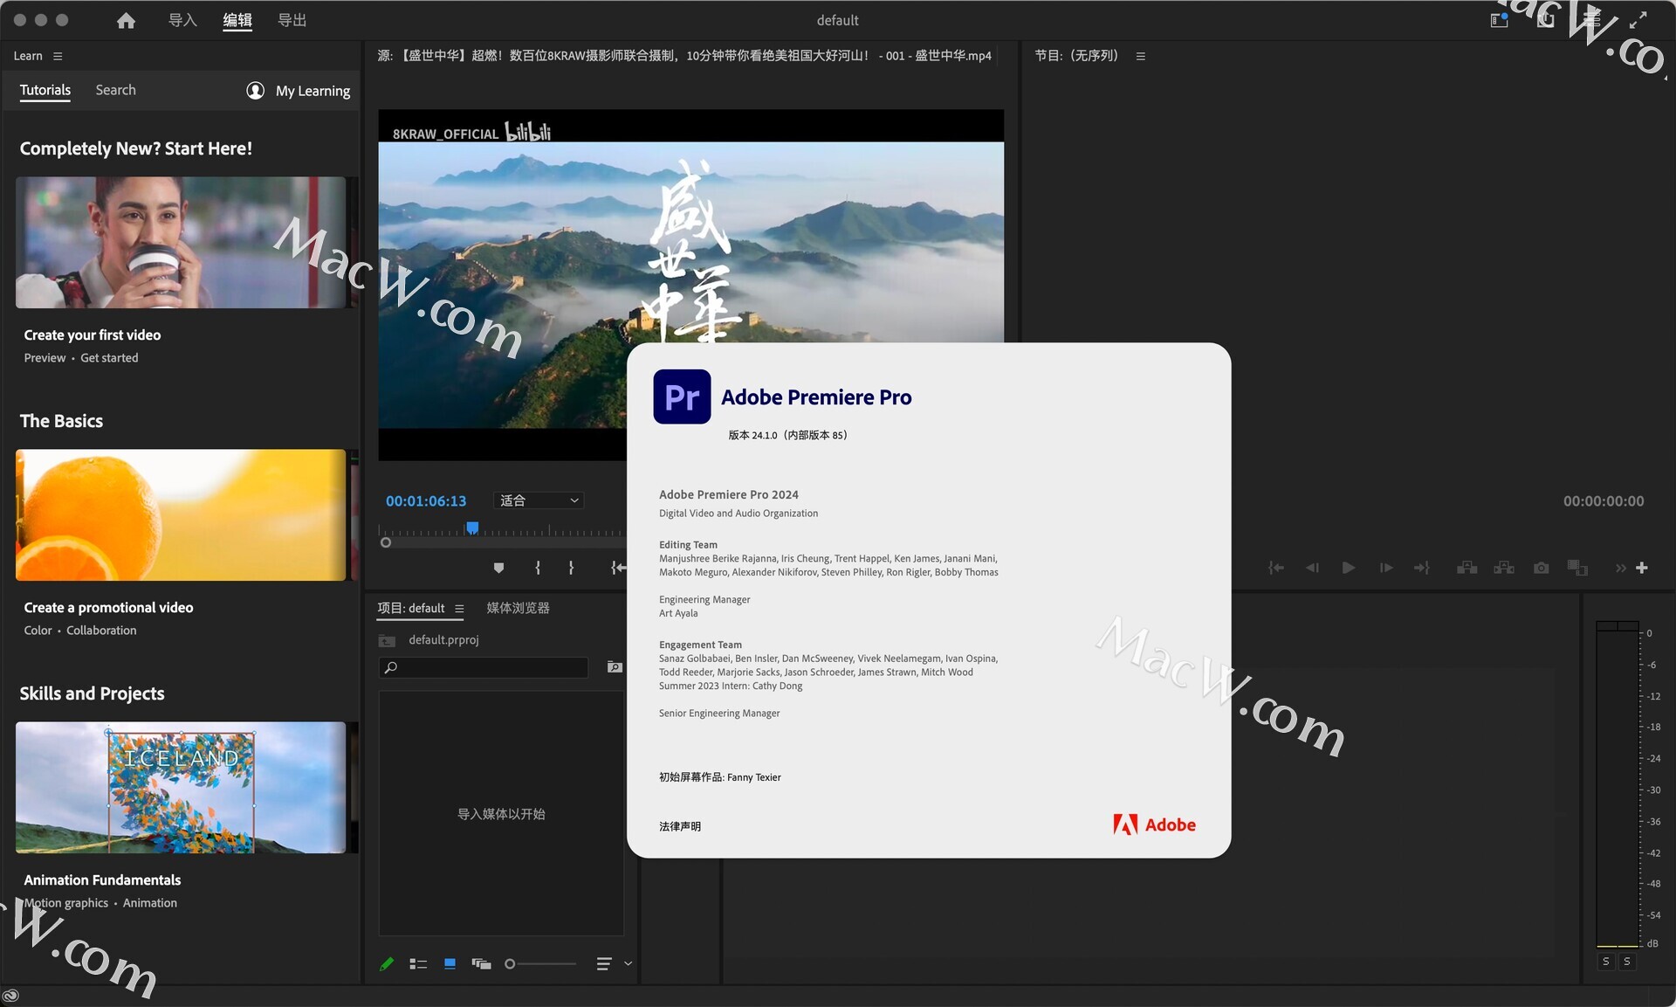Click the program monitor timecode 00:00:00:00

(1604, 501)
